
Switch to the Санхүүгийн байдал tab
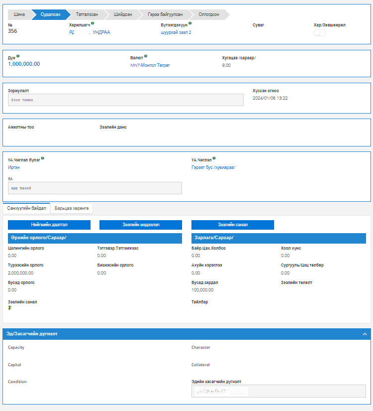tap(26, 208)
